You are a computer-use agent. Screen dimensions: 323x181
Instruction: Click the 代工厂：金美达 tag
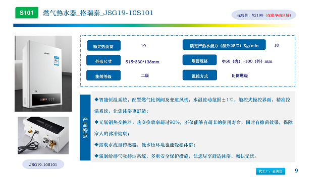(271, 171)
